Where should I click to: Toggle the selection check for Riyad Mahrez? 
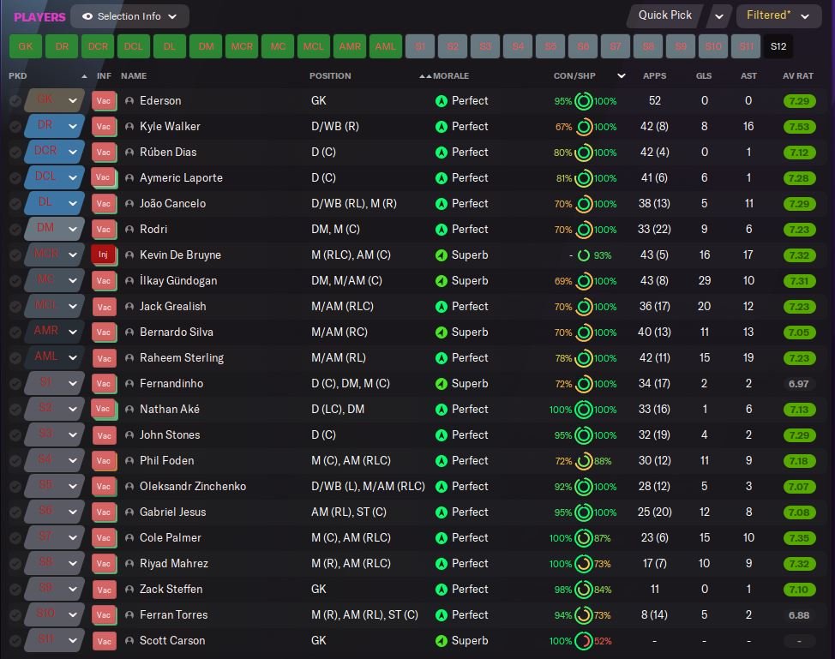(x=15, y=563)
